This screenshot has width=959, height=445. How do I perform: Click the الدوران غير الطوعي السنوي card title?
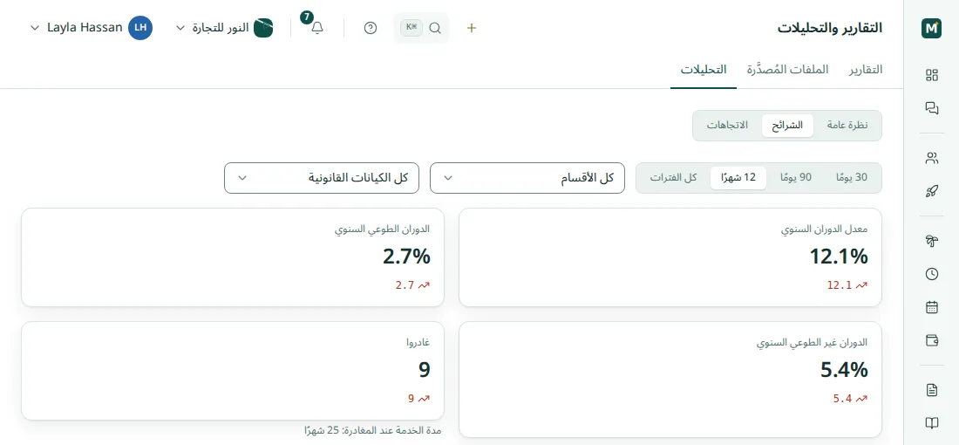(813, 343)
